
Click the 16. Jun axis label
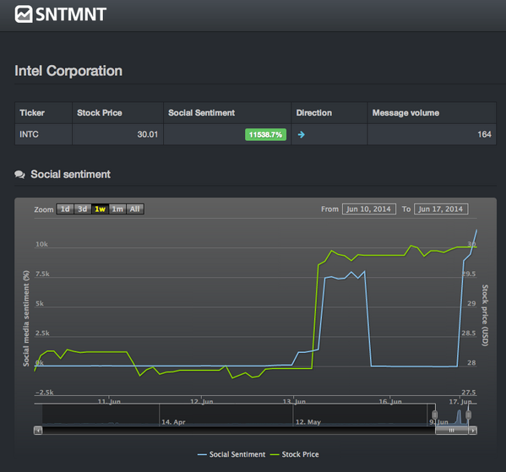point(390,401)
